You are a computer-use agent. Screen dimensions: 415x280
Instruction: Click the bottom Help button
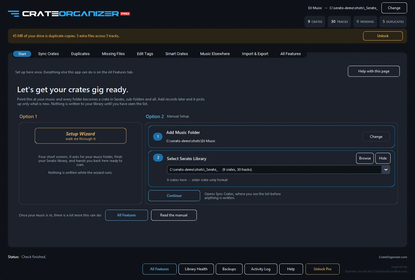pos(291,269)
